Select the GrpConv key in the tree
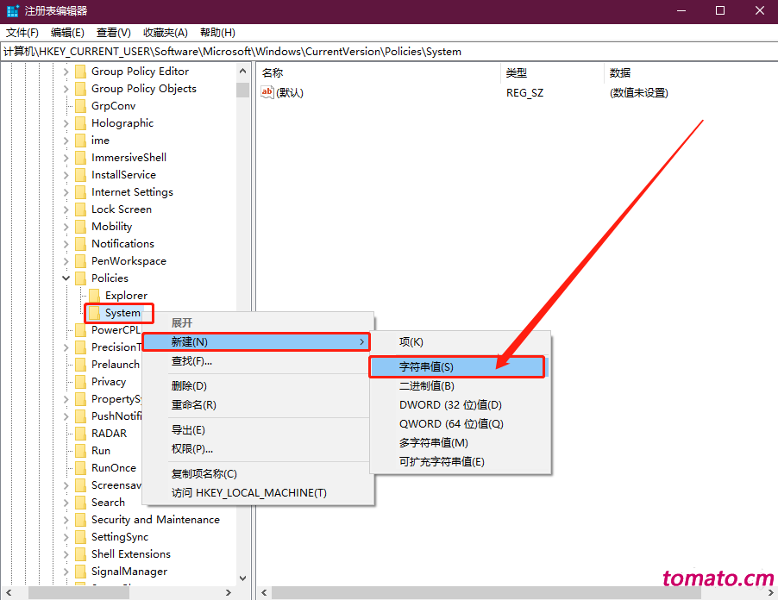Viewport: 778px width, 600px height. click(x=113, y=106)
